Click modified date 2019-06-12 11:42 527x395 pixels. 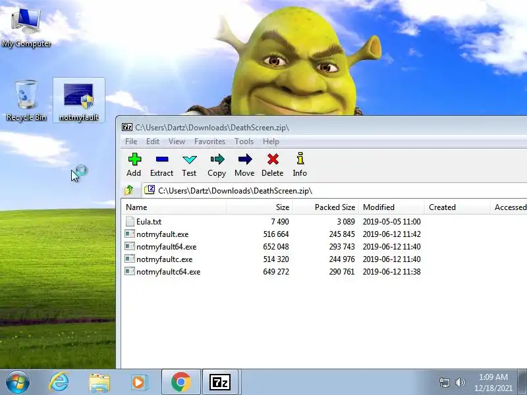click(x=391, y=234)
